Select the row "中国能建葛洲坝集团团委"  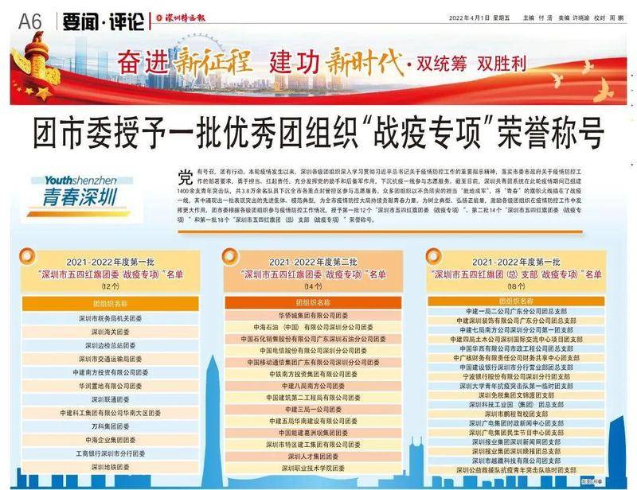(313, 433)
